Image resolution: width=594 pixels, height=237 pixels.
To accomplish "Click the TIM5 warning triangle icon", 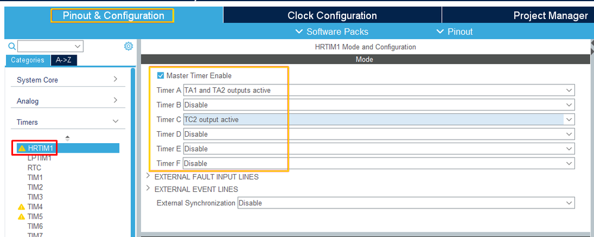I will click(21, 217).
